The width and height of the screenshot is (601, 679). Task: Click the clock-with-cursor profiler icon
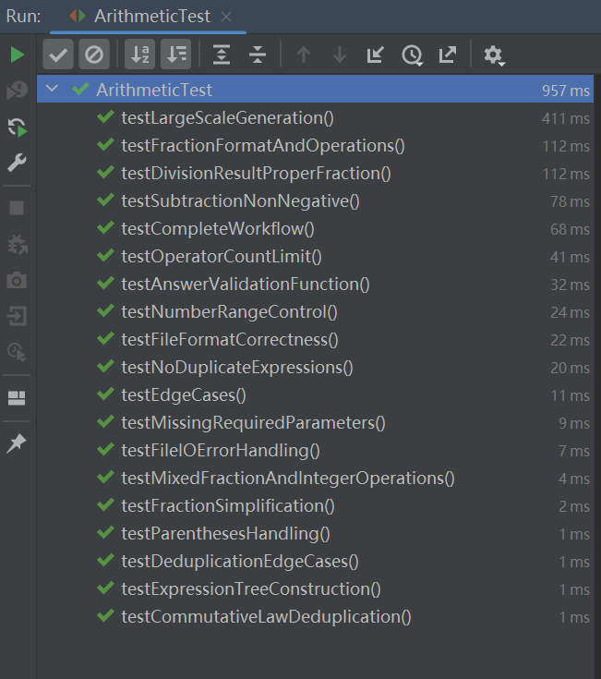(x=17, y=352)
